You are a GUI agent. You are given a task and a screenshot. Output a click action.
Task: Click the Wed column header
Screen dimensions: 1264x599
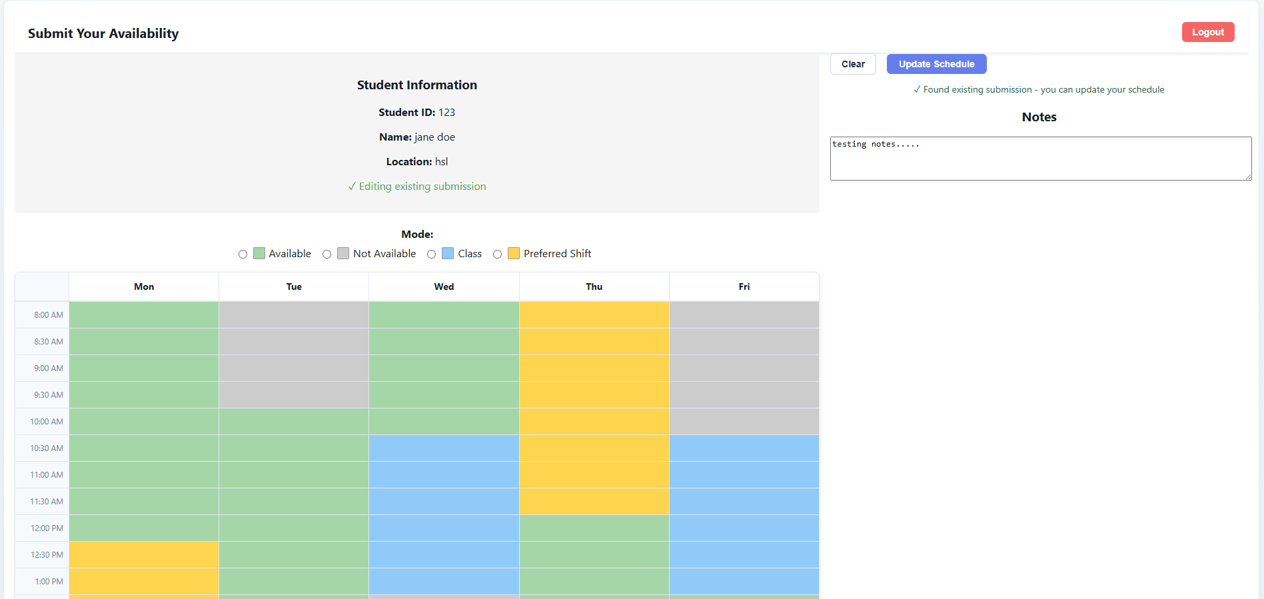point(444,287)
